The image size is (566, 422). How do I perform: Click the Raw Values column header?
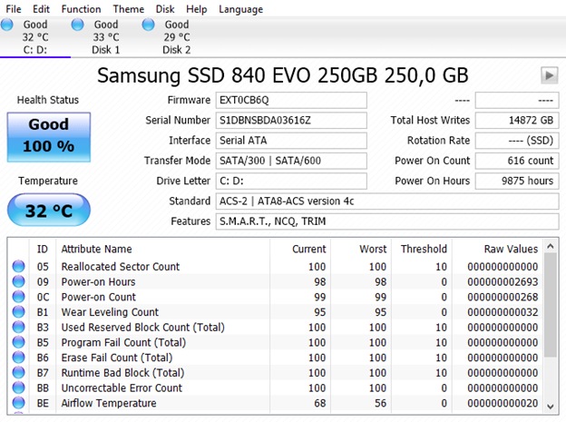[497, 249]
